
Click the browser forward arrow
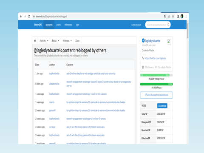coord(25,17)
